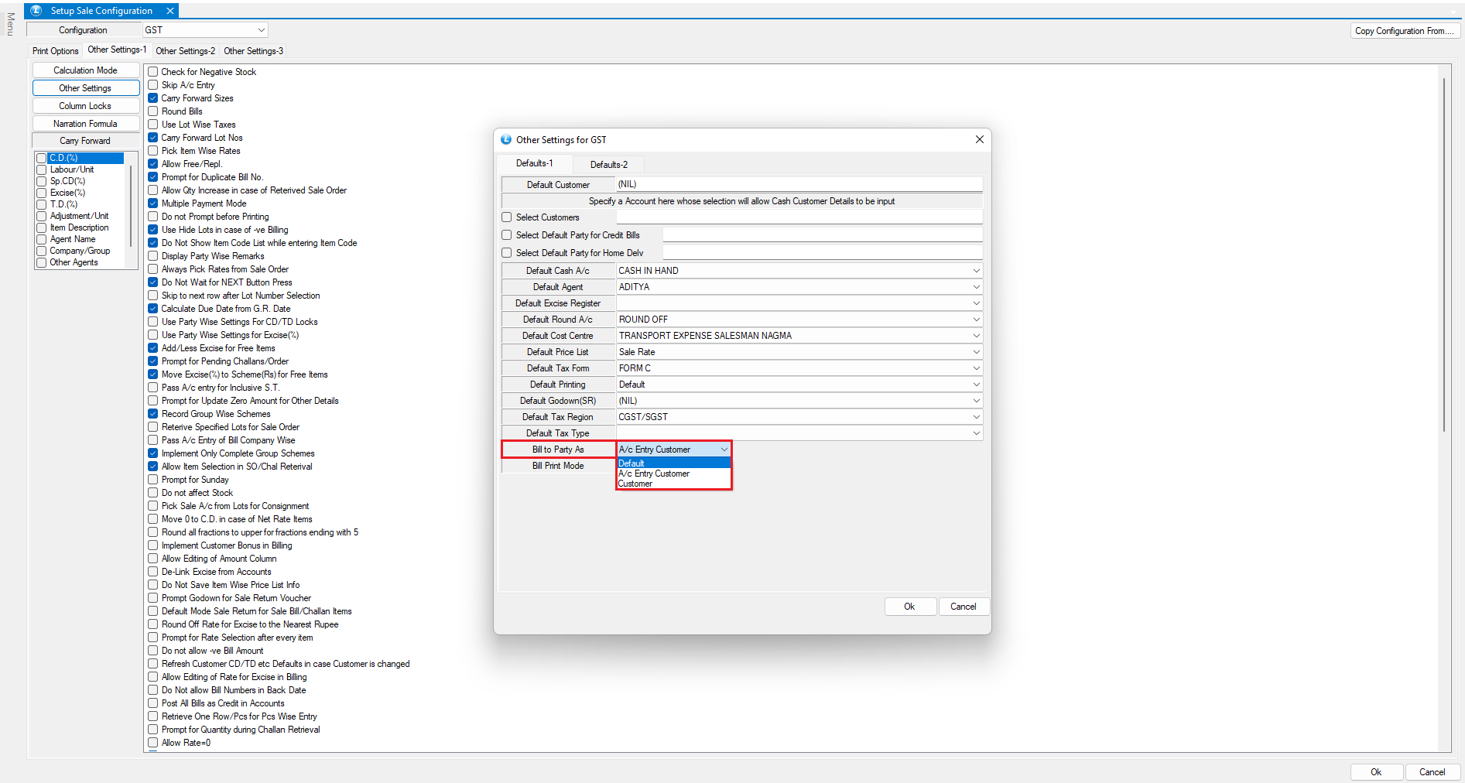Tick the Select Customers checkbox

click(507, 217)
